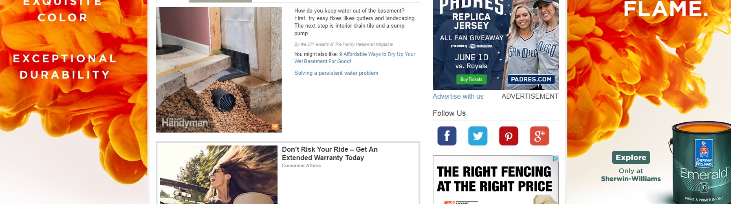Click the basement drain tile photo
This screenshot has width=731, height=204.
pos(219,70)
